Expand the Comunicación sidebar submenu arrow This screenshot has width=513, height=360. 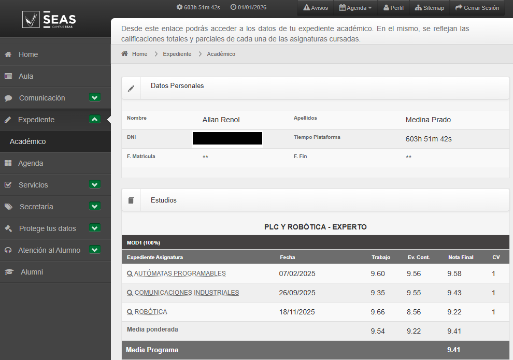[x=94, y=97]
